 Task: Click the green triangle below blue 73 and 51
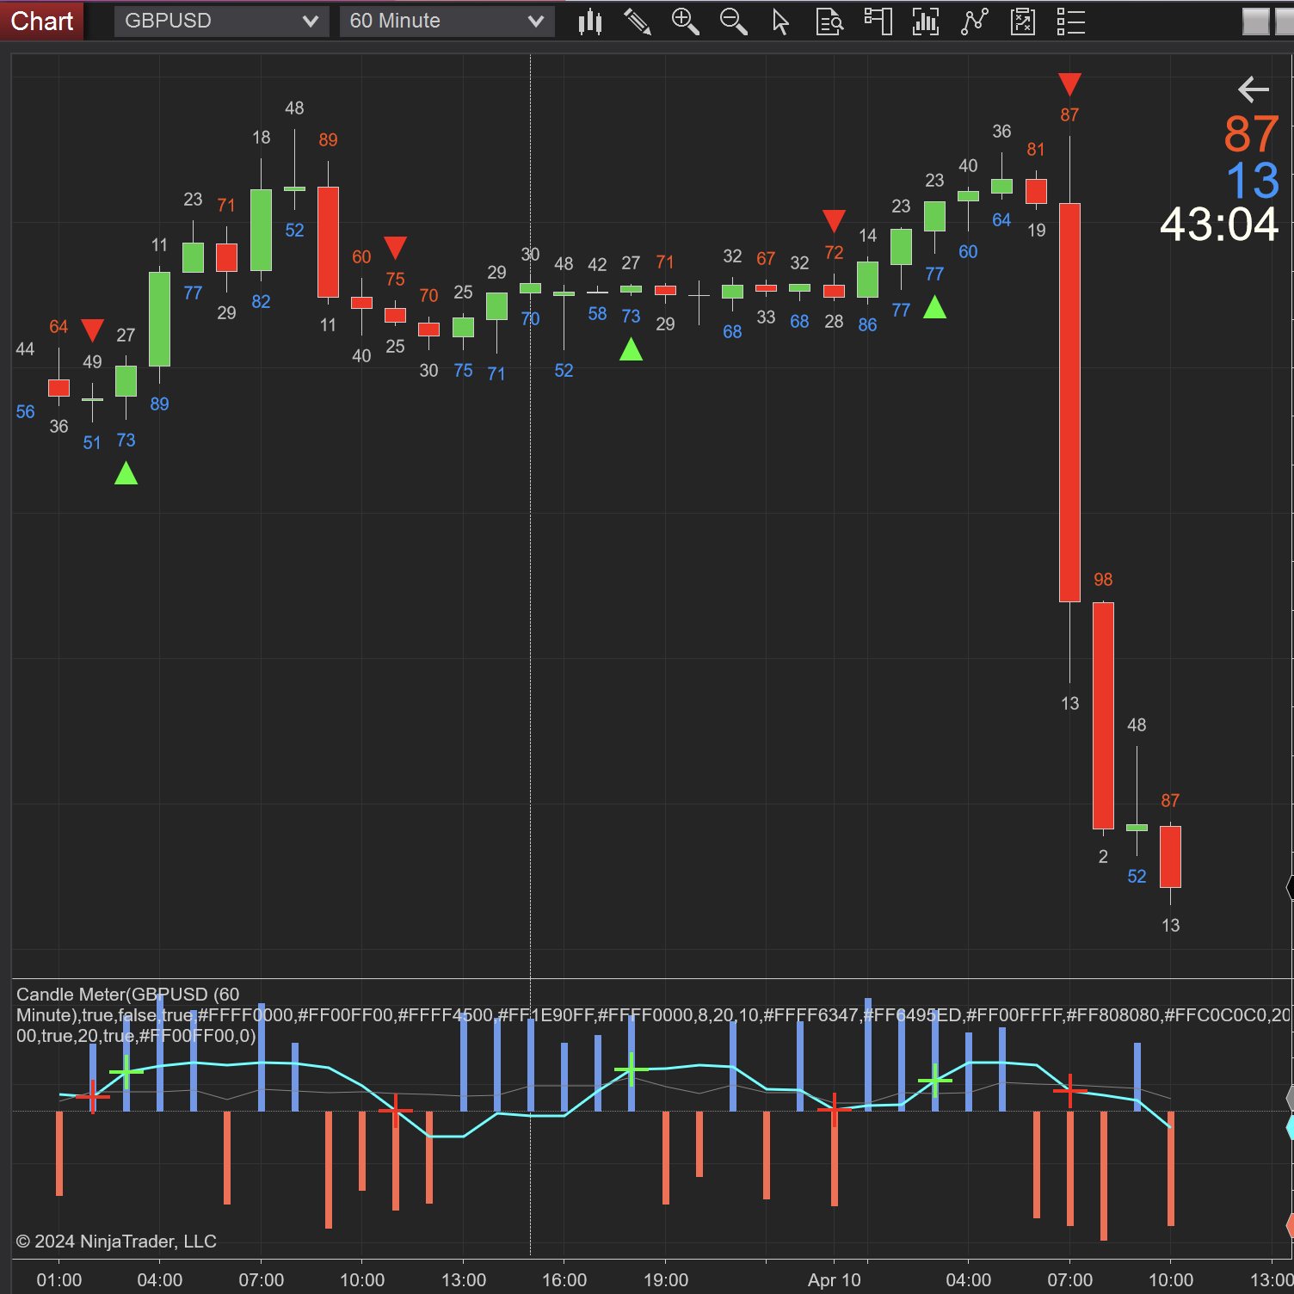[126, 473]
